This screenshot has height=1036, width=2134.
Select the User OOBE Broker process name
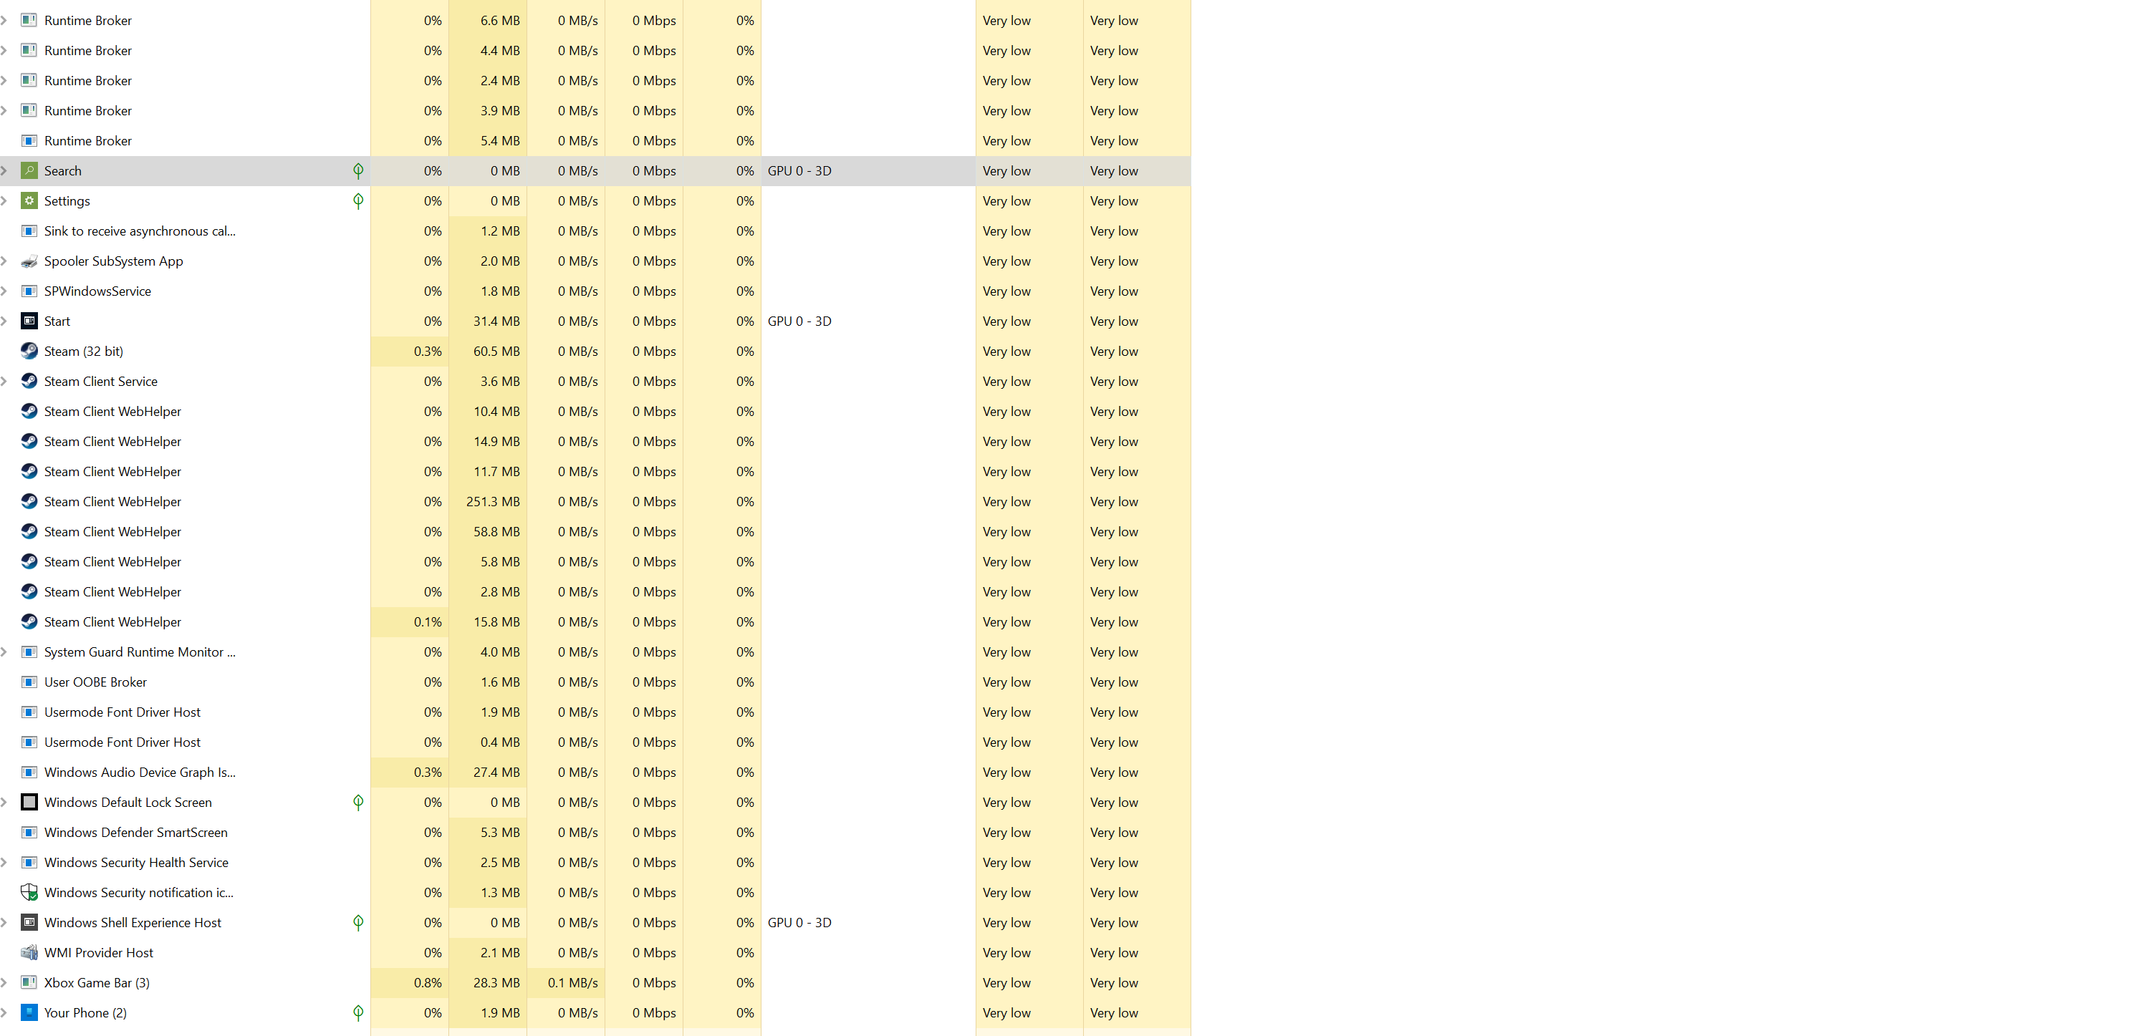tap(95, 682)
